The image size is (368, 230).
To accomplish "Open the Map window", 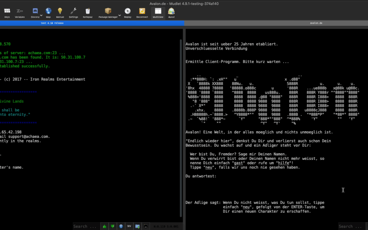I will [48, 13].
